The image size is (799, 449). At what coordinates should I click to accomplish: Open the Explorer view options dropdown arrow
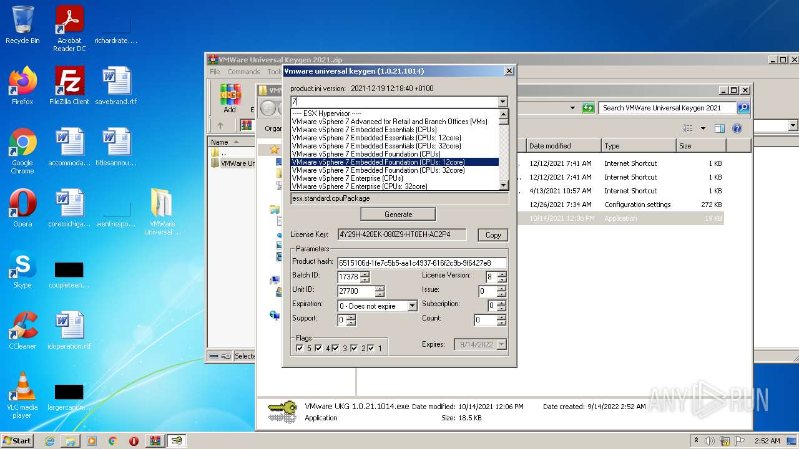(703, 128)
